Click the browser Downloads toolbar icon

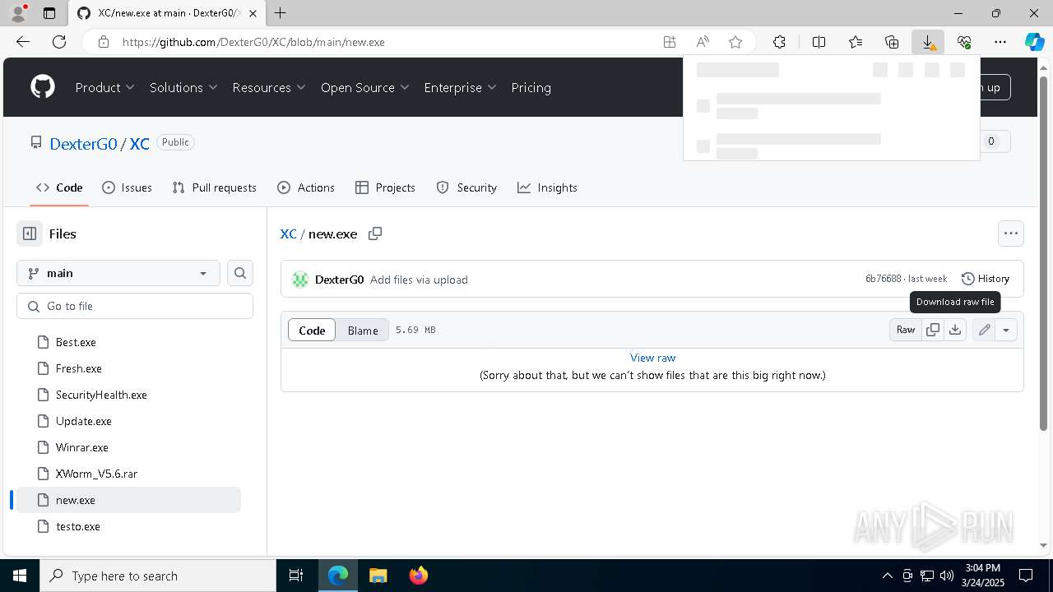coord(928,42)
